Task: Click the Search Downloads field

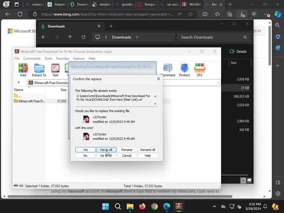Action: point(214,37)
